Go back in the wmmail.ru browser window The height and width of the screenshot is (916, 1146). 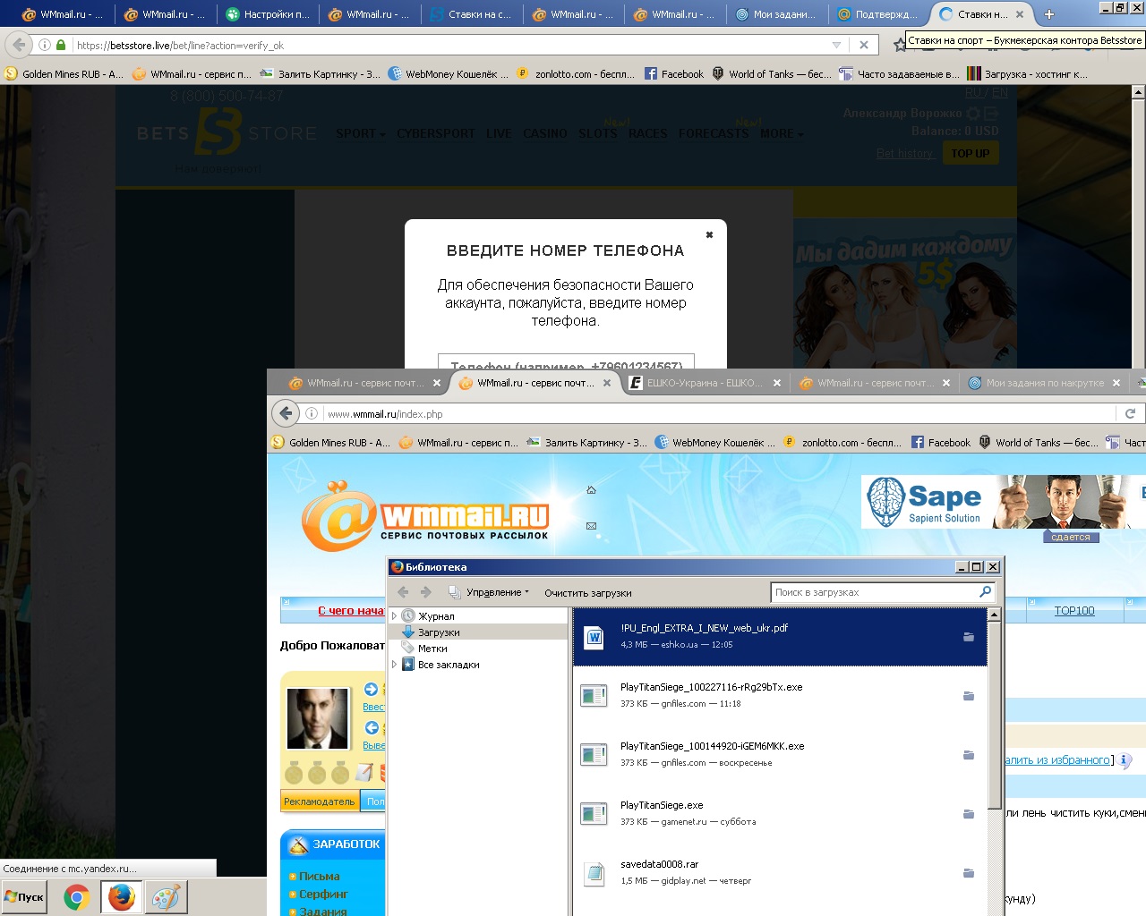coord(286,412)
